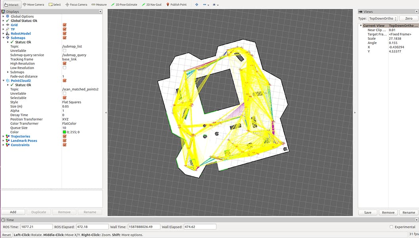
Task: Close the Time panel
Action: pos(416,220)
